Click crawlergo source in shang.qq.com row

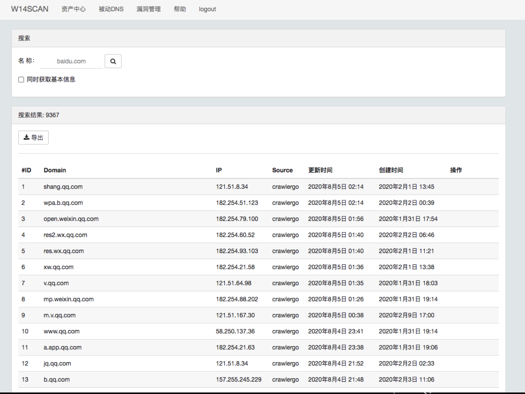(285, 187)
